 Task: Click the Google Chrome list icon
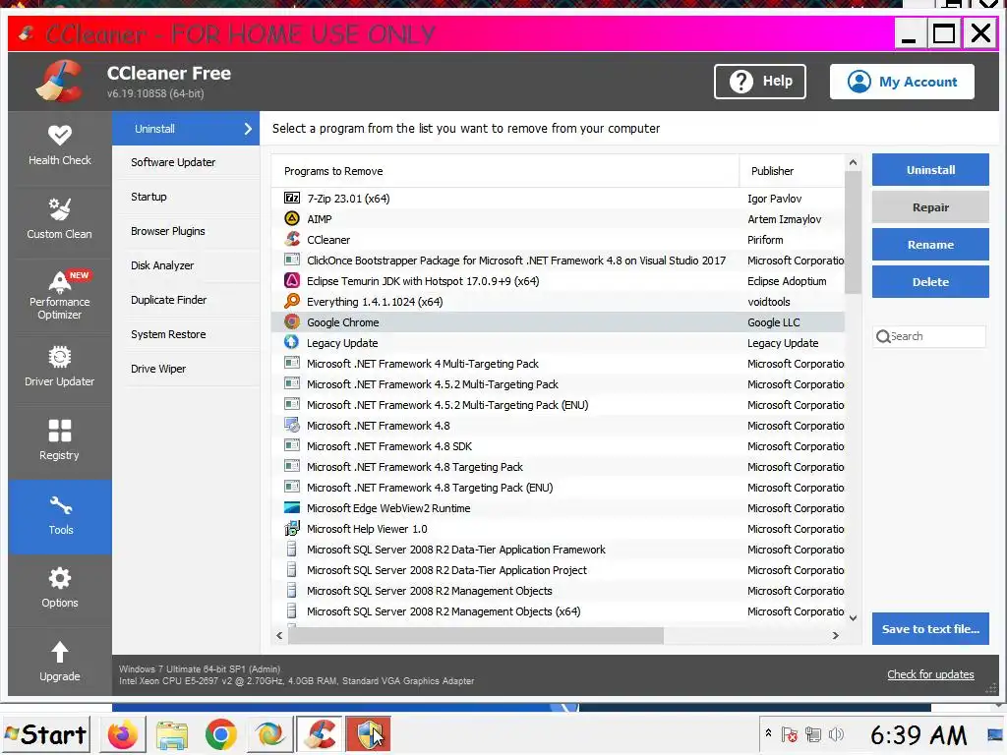coord(292,321)
